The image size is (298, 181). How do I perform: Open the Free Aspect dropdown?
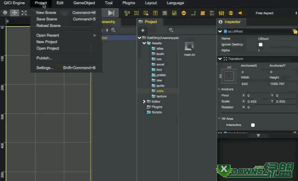(275, 13)
